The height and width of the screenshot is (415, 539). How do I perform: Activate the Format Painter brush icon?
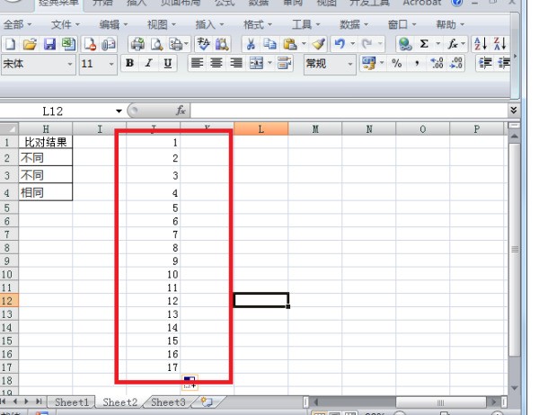pyautogui.click(x=319, y=44)
